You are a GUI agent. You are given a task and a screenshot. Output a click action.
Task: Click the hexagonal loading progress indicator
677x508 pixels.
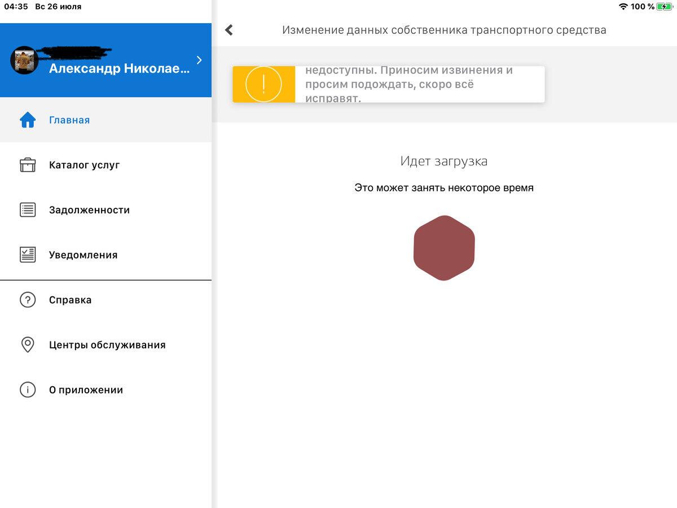click(444, 247)
